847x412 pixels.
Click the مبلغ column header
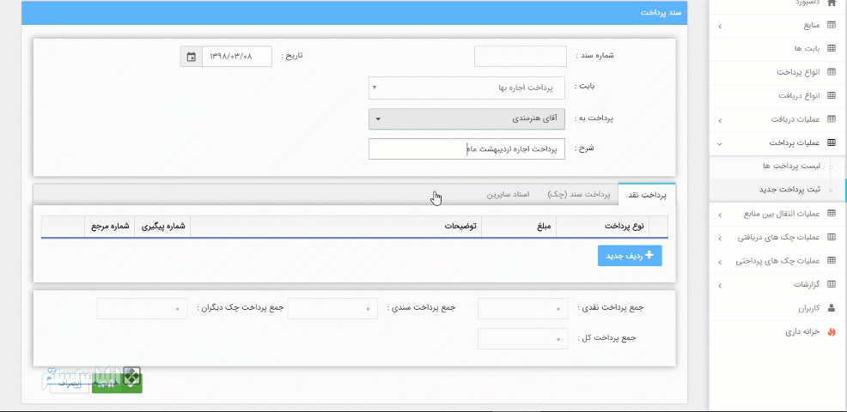coord(519,227)
